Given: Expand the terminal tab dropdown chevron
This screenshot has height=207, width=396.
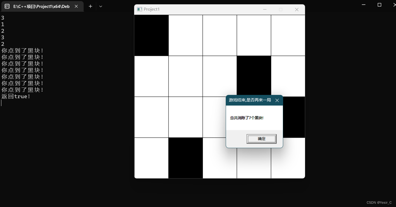Looking at the screenshot, I should [x=101, y=6].
